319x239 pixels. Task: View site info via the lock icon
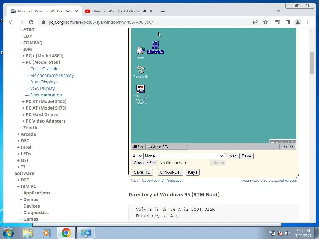click(x=43, y=22)
